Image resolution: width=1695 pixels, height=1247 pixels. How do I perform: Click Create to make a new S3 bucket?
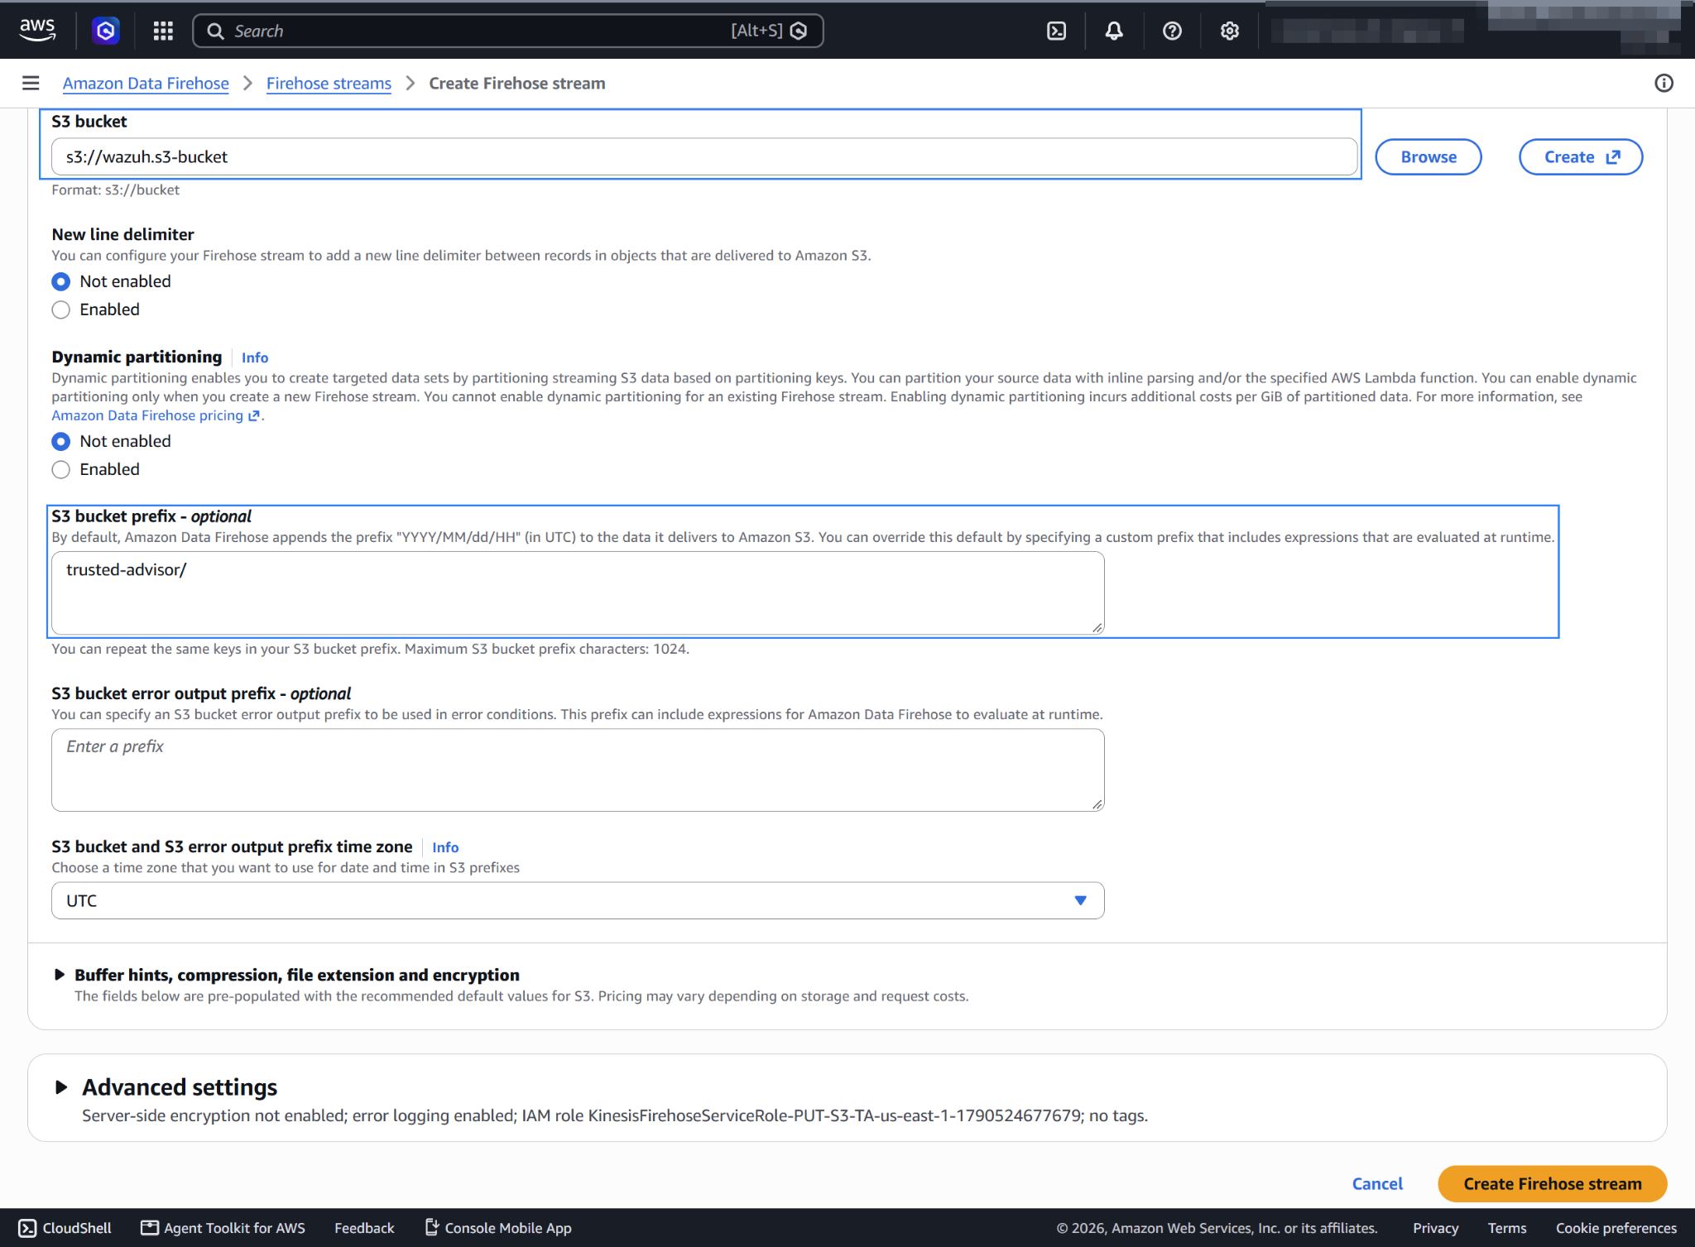point(1581,156)
